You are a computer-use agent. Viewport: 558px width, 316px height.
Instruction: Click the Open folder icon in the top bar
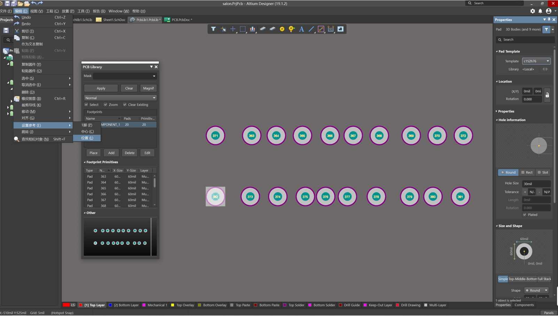click(x=20, y=3)
